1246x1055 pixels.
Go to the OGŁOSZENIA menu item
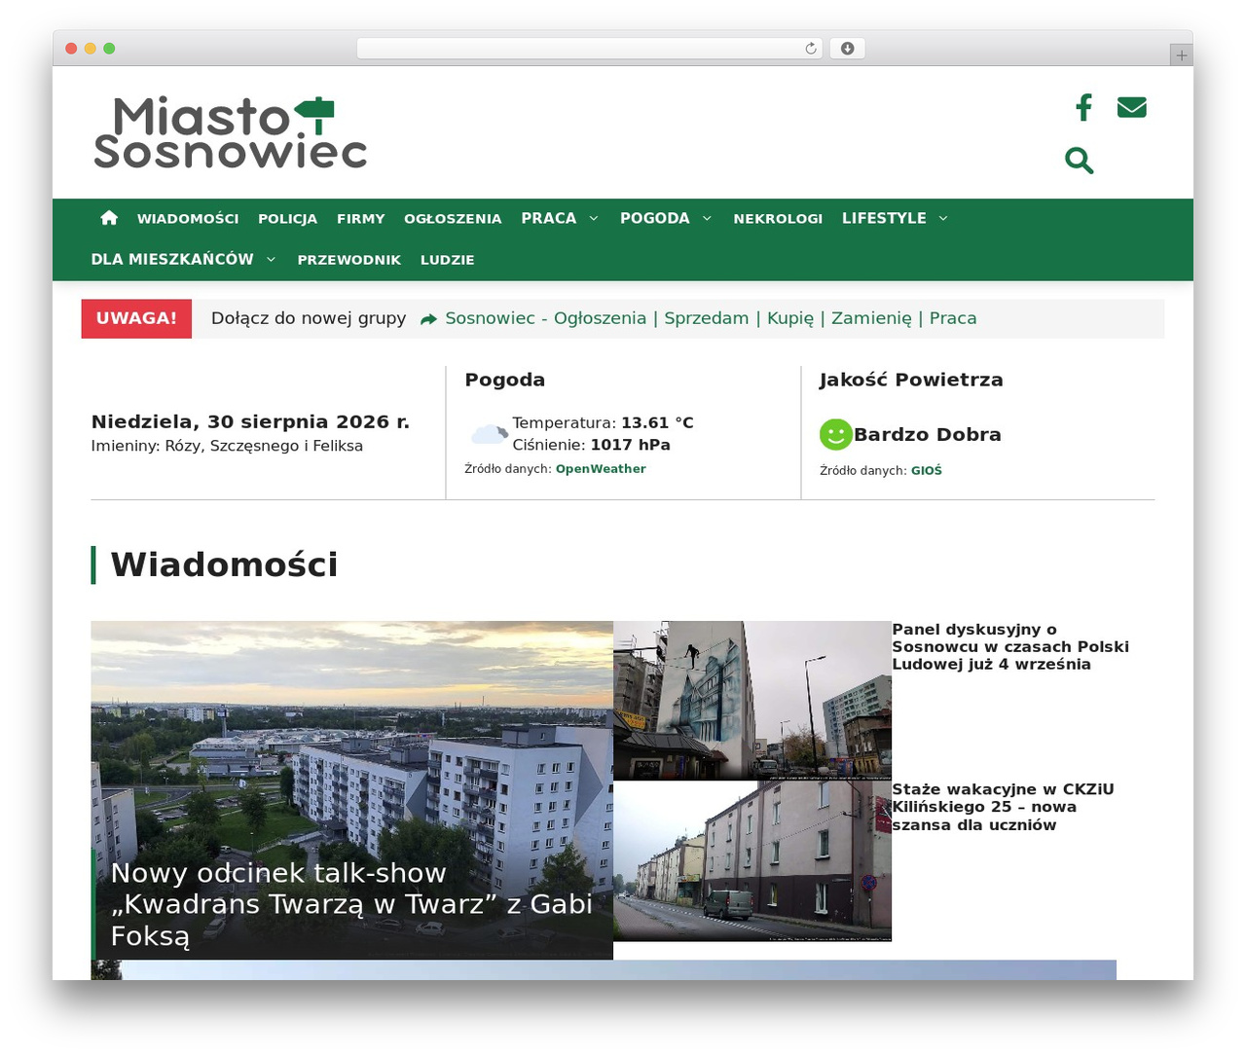pos(453,219)
